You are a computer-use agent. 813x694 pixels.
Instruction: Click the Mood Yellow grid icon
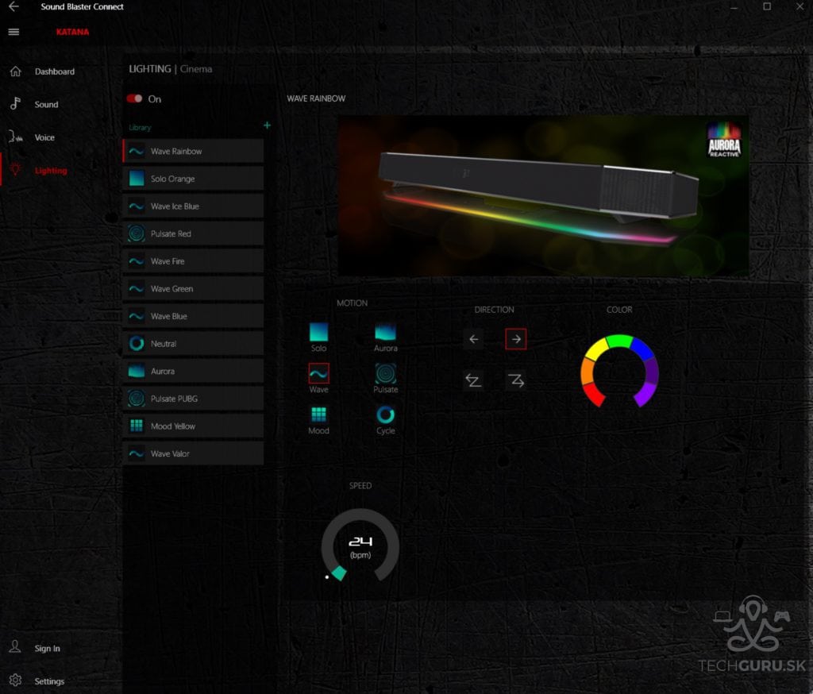point(137,426)
